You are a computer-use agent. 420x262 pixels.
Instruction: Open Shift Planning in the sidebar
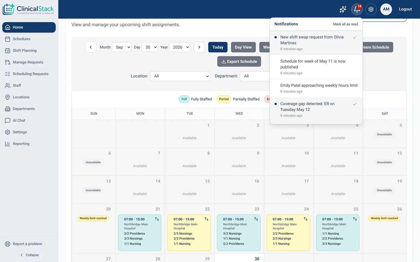coord(29,51)
